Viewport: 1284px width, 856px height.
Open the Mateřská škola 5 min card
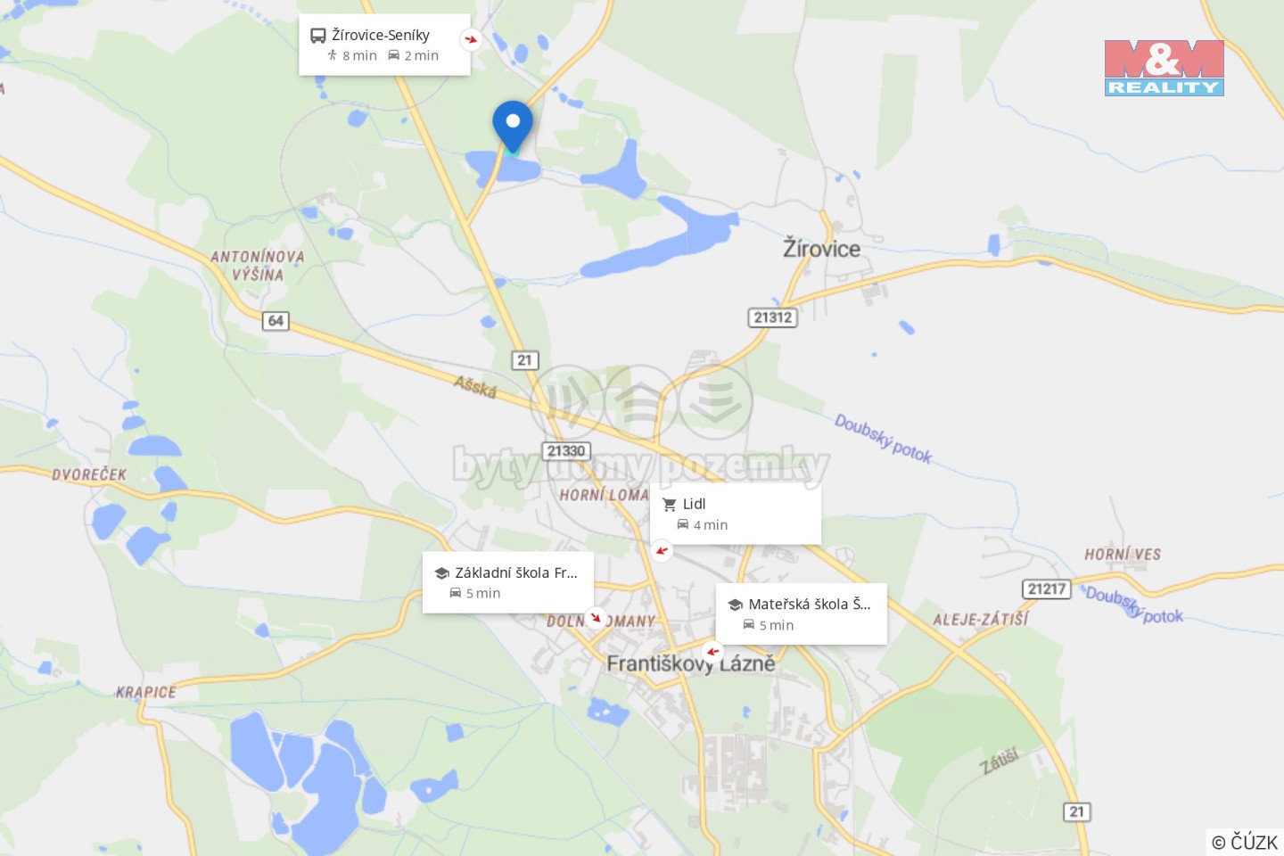pyautogui.click(x=802, y=613)
